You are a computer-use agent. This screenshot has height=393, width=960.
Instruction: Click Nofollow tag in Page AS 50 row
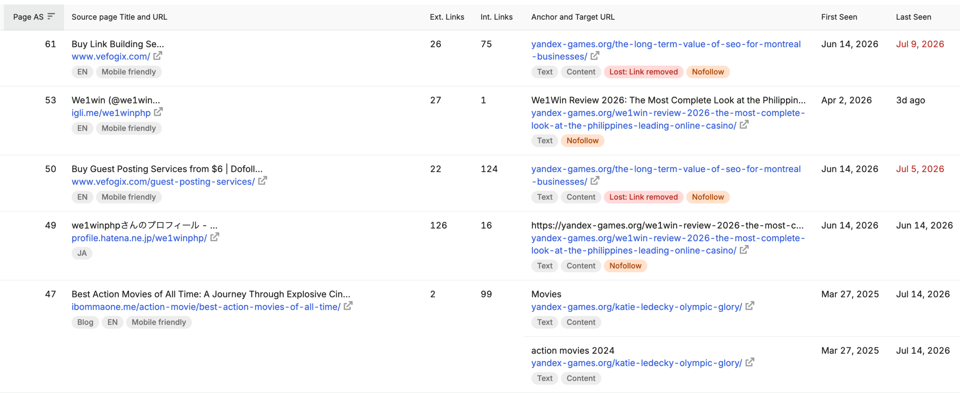[708, 197]
